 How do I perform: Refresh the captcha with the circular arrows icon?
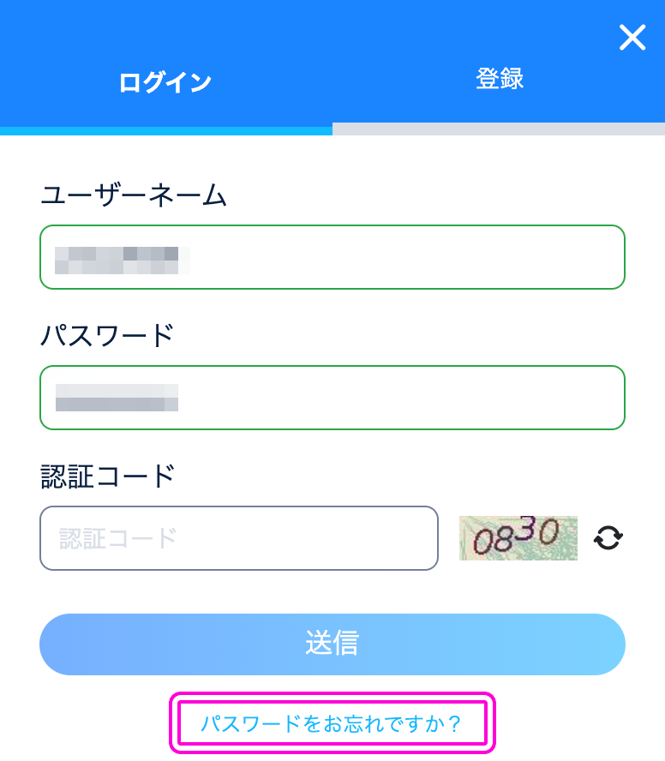pyautogui.click(x=608, y=537)
